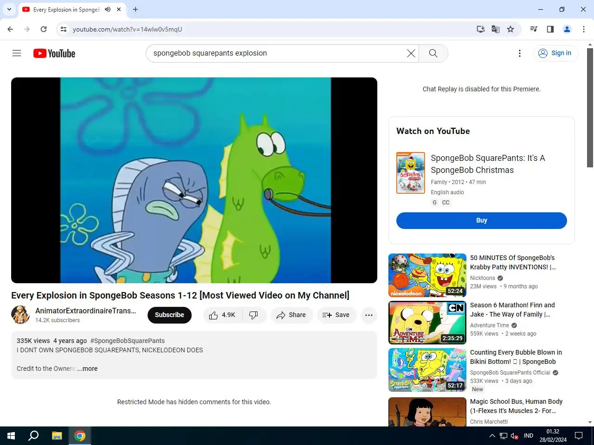This screenshot has height=445, width=594.
Task: Open SpongeBob SquarePants: It's A SpongeBob Christmas title
Action: 488,164
